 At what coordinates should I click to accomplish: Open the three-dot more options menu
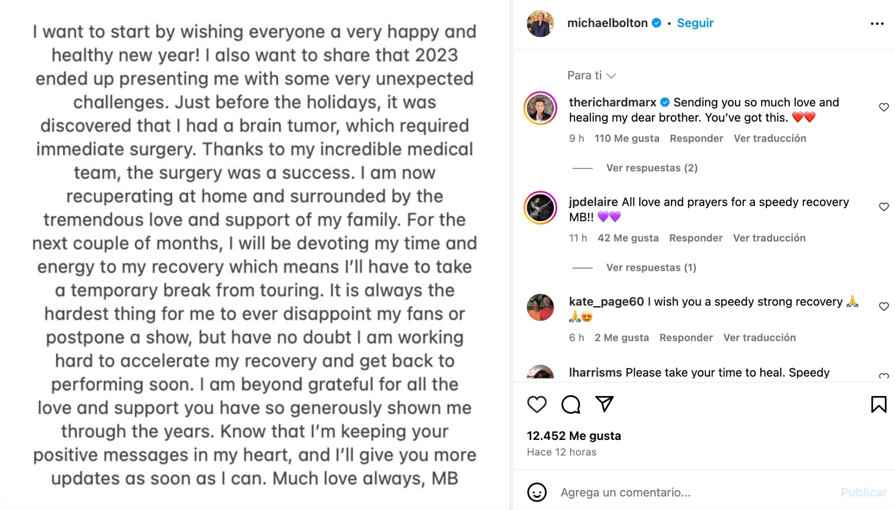[x=877, y=24]
